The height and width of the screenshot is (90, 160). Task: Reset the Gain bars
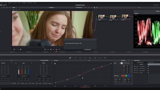[32, 63]
